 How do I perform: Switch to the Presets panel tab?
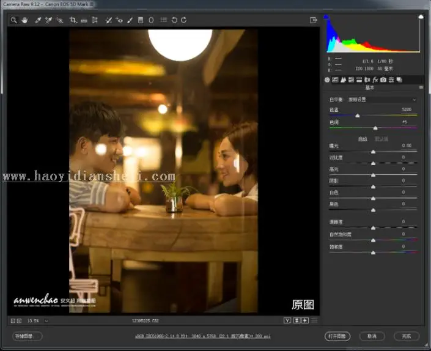tap(391, 79)
